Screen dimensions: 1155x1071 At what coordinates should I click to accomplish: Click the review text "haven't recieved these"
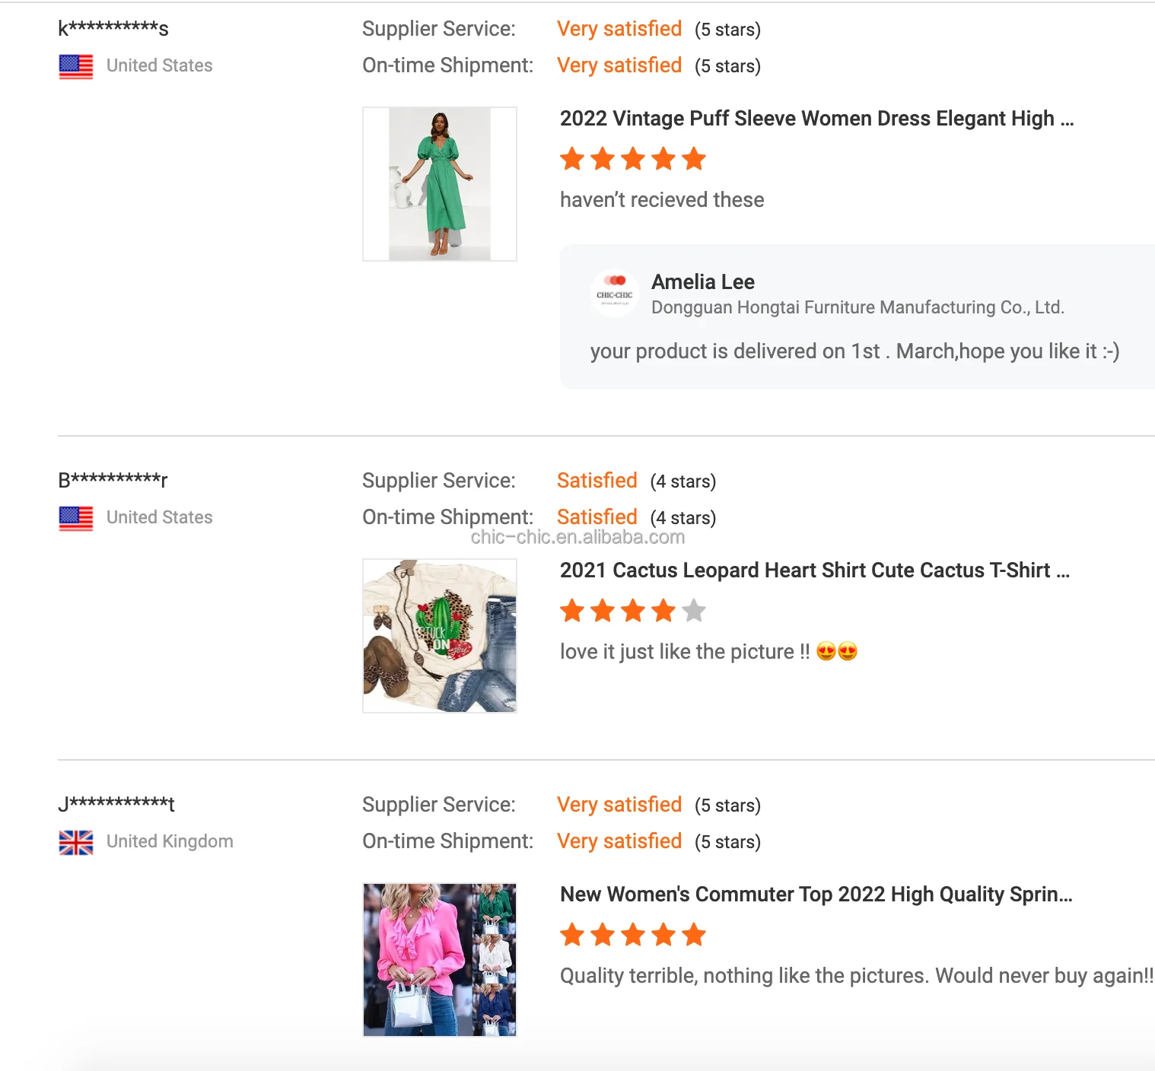(x=662, y=200)
